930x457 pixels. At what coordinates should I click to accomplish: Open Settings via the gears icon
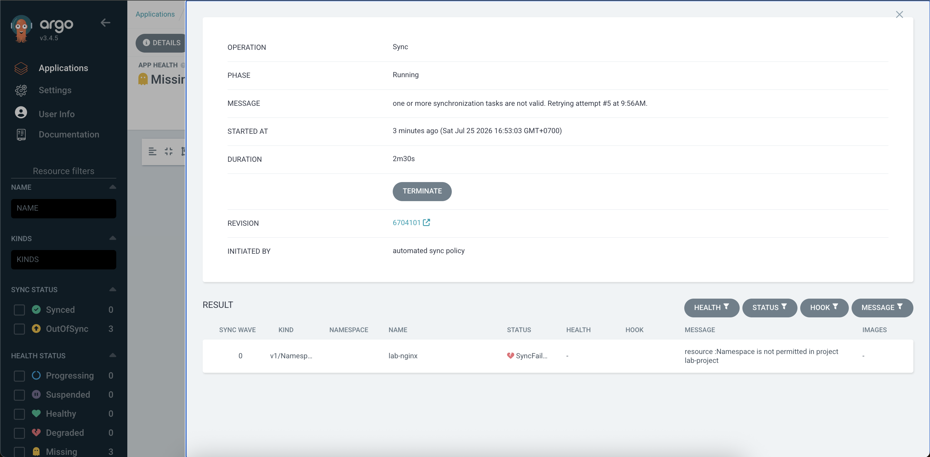[21, 90]
